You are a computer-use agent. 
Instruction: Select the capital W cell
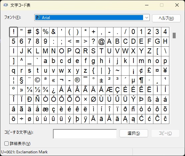coord(125,51)
